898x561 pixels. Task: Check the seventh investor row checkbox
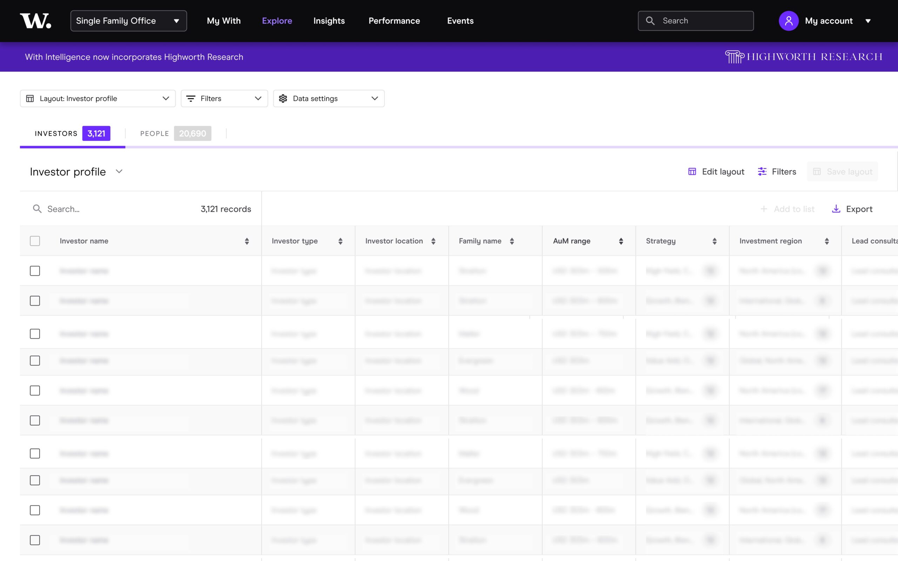pyautogui.click(x=35, y=453)
